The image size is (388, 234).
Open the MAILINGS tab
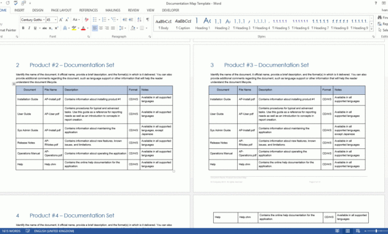tap(113, 10)
